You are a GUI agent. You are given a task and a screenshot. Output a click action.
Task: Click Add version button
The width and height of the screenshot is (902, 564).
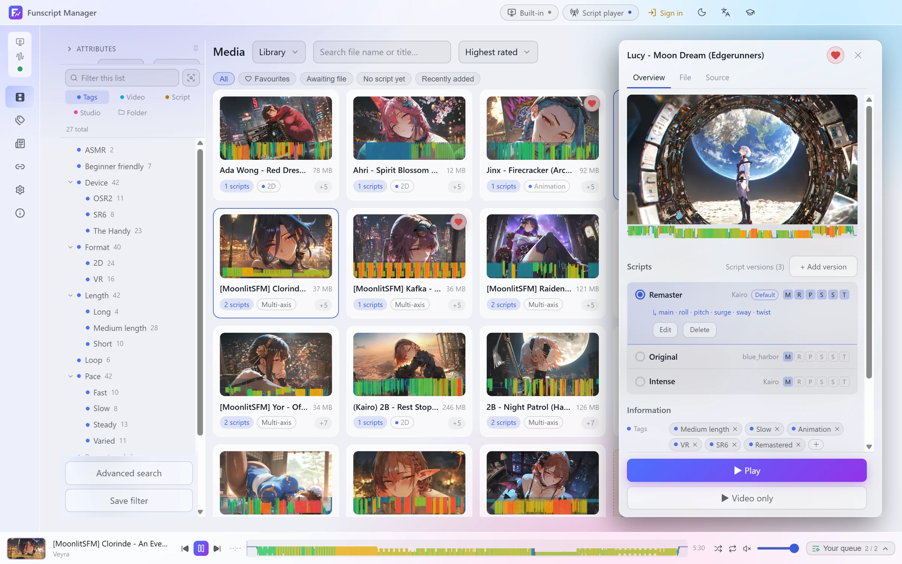(823, 267)
